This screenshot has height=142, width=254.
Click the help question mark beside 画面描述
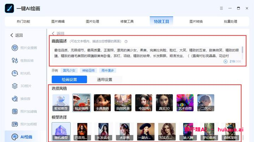pos(126,41)
